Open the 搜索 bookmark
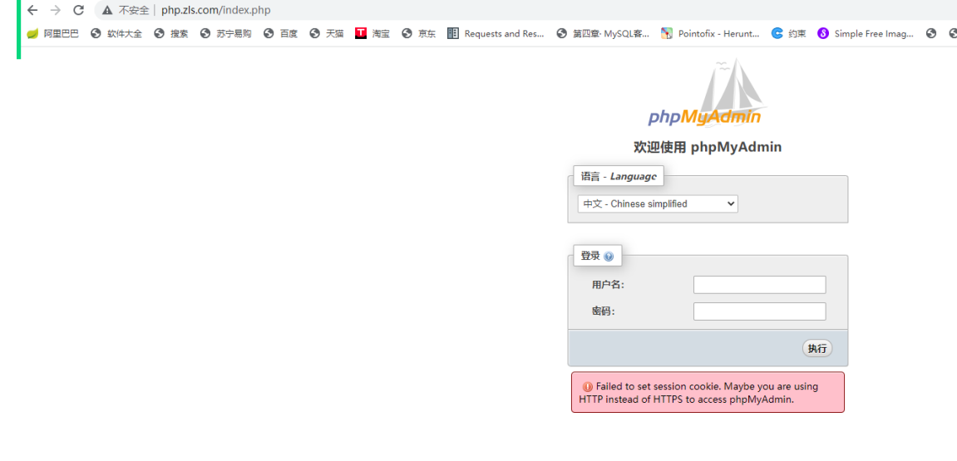This screenshot has height=461, width=957. pos(171,33)
